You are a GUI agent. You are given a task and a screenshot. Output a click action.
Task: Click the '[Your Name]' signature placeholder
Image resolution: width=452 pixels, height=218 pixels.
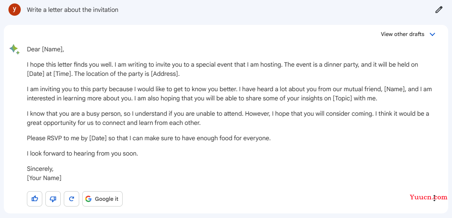[x=44, y=178]
